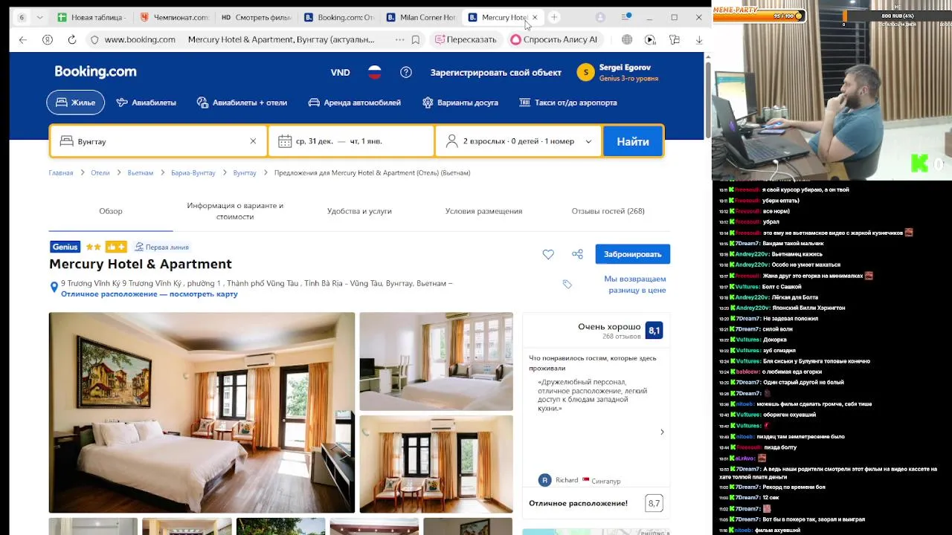The width and height of the screenshot is (952, 535).
Task: Click the Sergei Egorov profile avatar
Action: coord(585,72)
